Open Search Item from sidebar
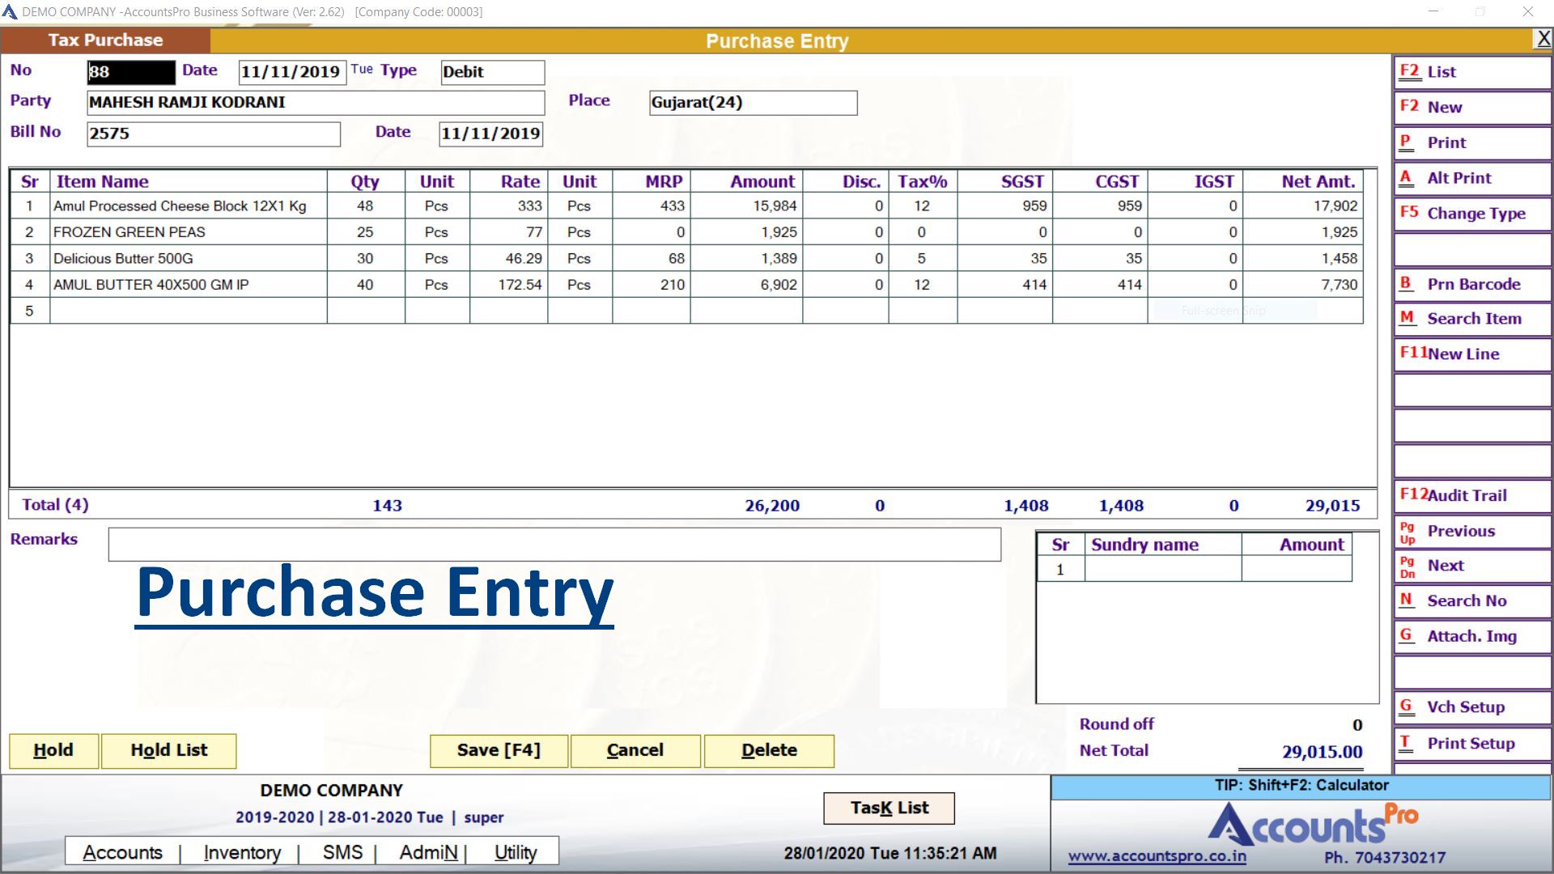Screen dimensions: 1554x874 (x=1471, y=320)
